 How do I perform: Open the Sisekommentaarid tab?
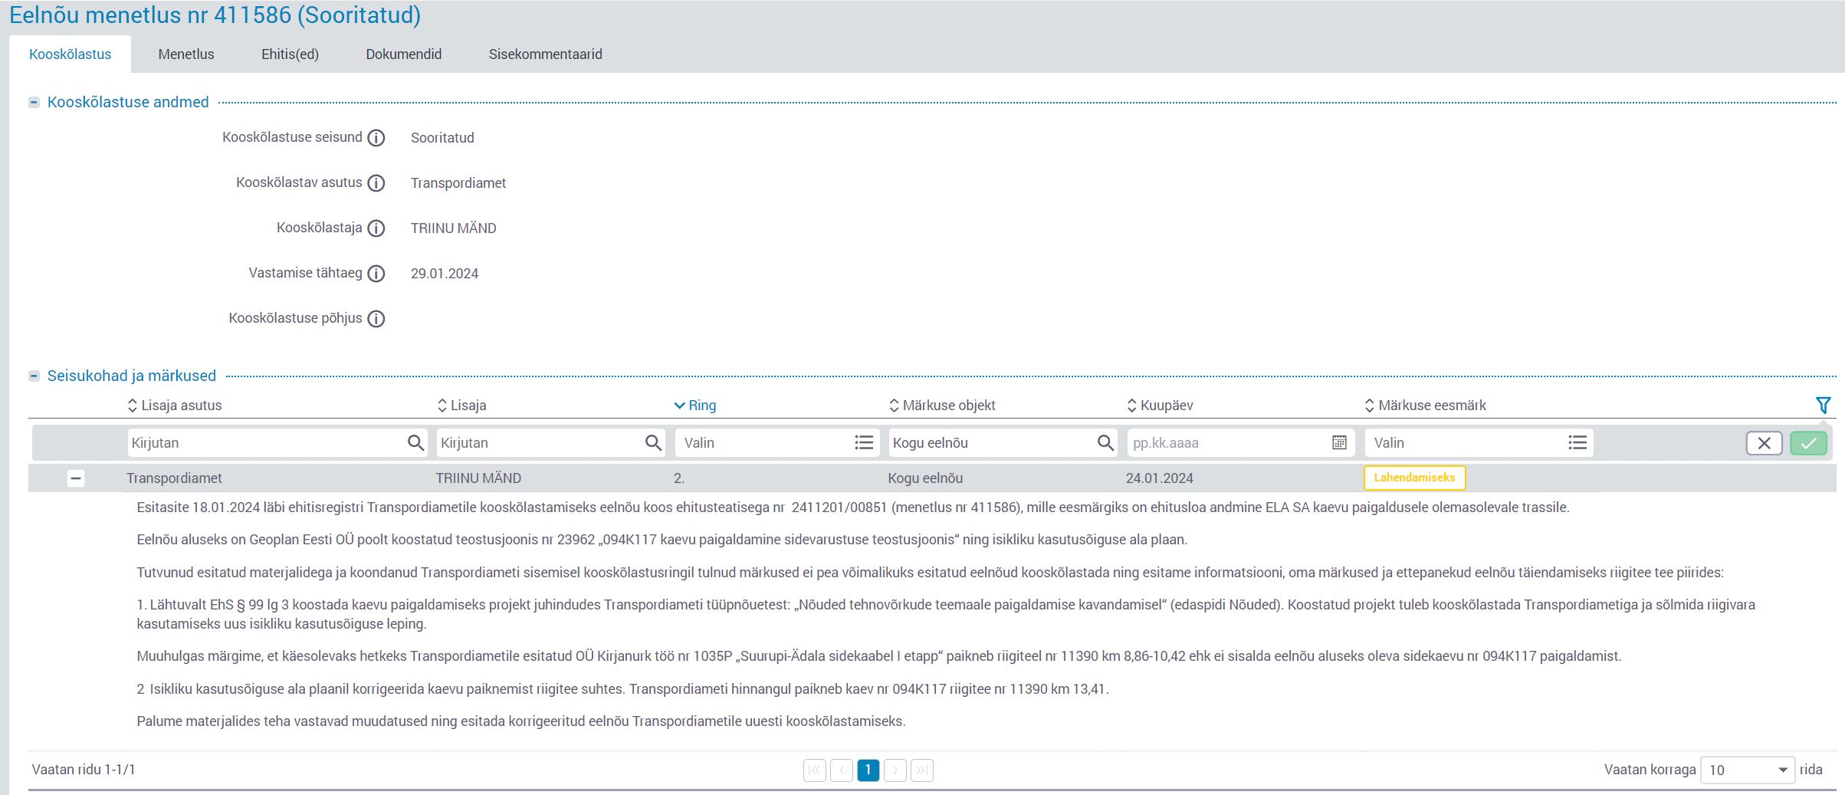point(546,54)
